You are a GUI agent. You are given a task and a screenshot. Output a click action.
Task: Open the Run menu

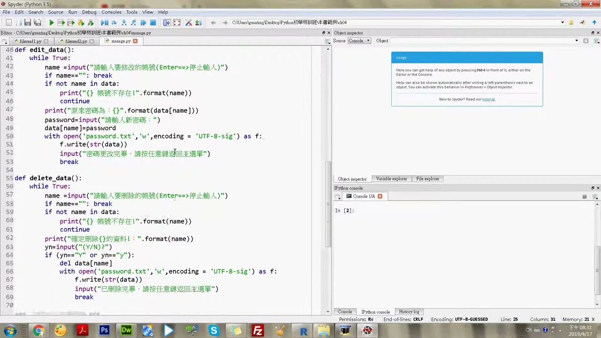73,12
